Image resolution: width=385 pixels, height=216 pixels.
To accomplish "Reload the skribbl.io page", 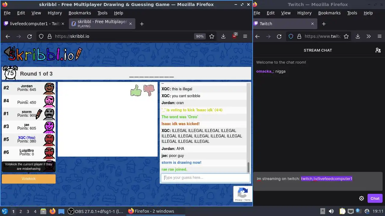I will pos(29,36).
